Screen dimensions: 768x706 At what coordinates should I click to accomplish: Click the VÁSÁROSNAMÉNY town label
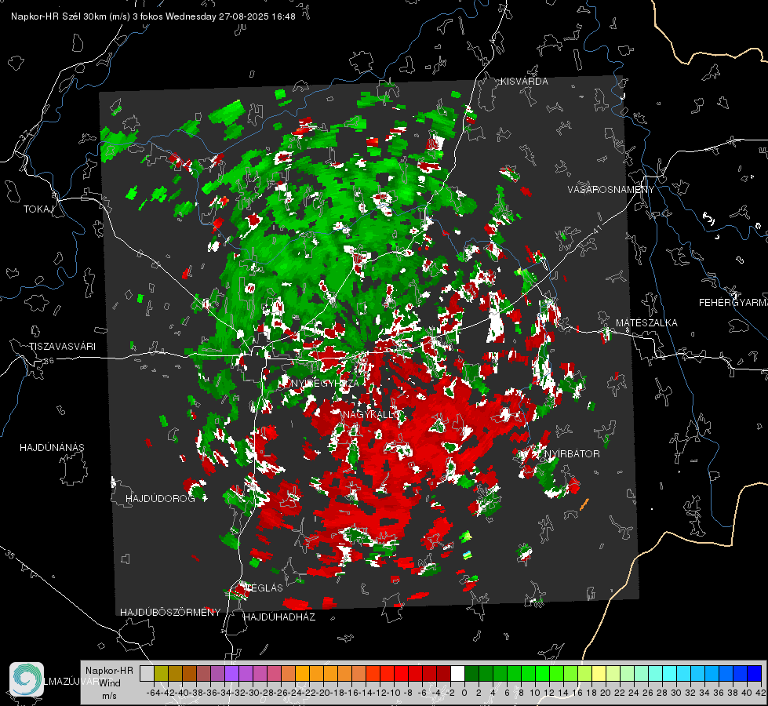click(611, 189)
